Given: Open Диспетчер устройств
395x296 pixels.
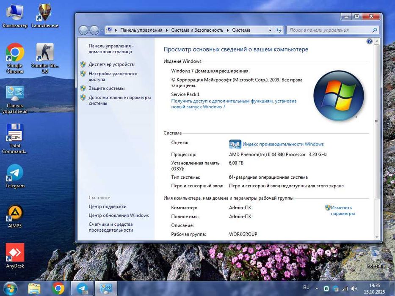Looking at the screenshot, I should pos(111,64).
